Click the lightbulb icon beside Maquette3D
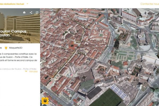159x106 pixels. pos(6,48)
